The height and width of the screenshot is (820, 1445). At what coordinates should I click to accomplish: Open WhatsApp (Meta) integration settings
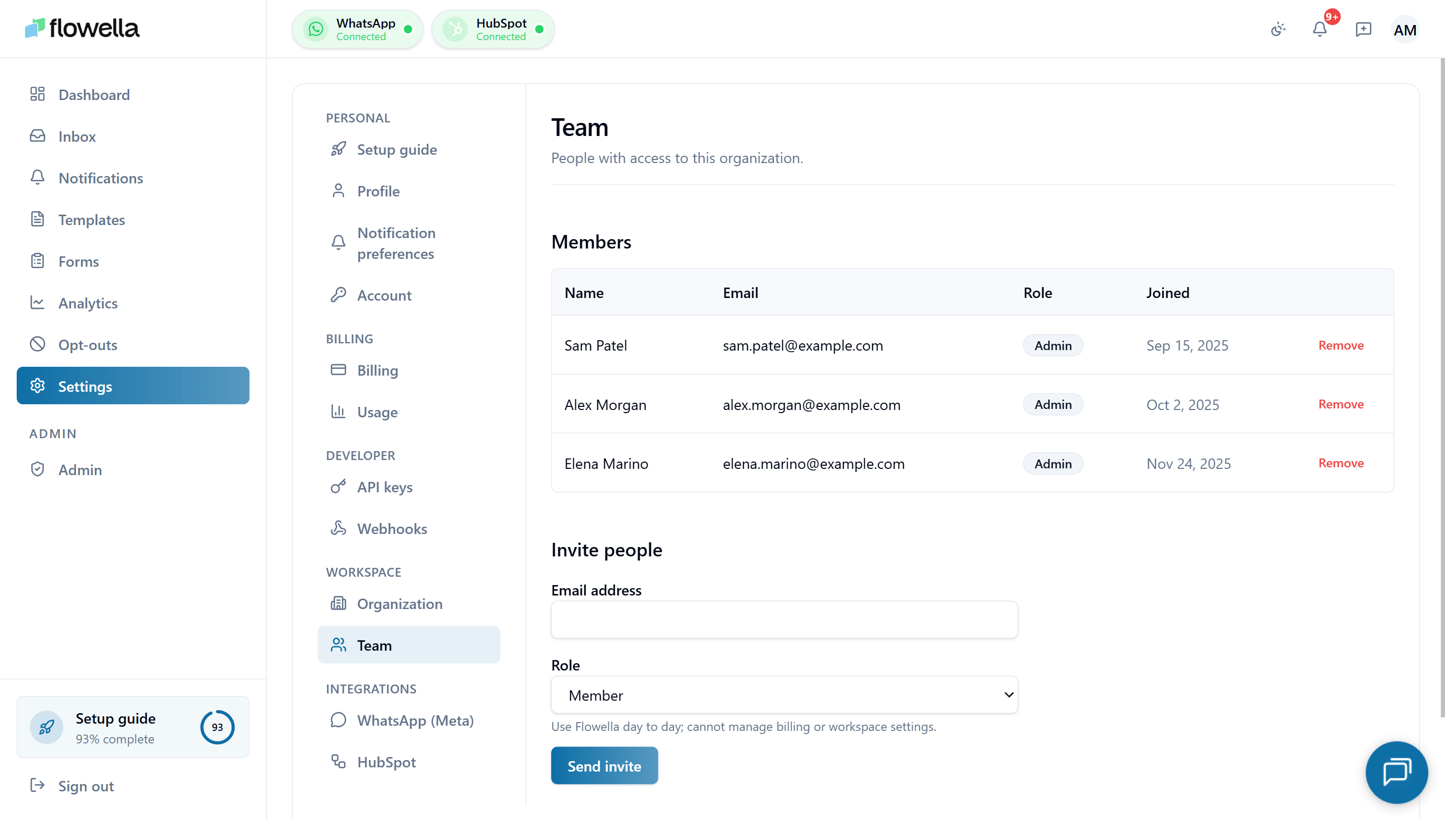(x=409, y=720)
